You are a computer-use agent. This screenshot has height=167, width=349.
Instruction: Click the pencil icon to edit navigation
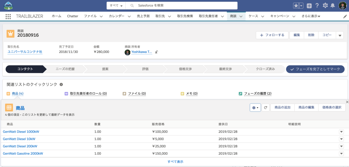click(x=345, y=16)
